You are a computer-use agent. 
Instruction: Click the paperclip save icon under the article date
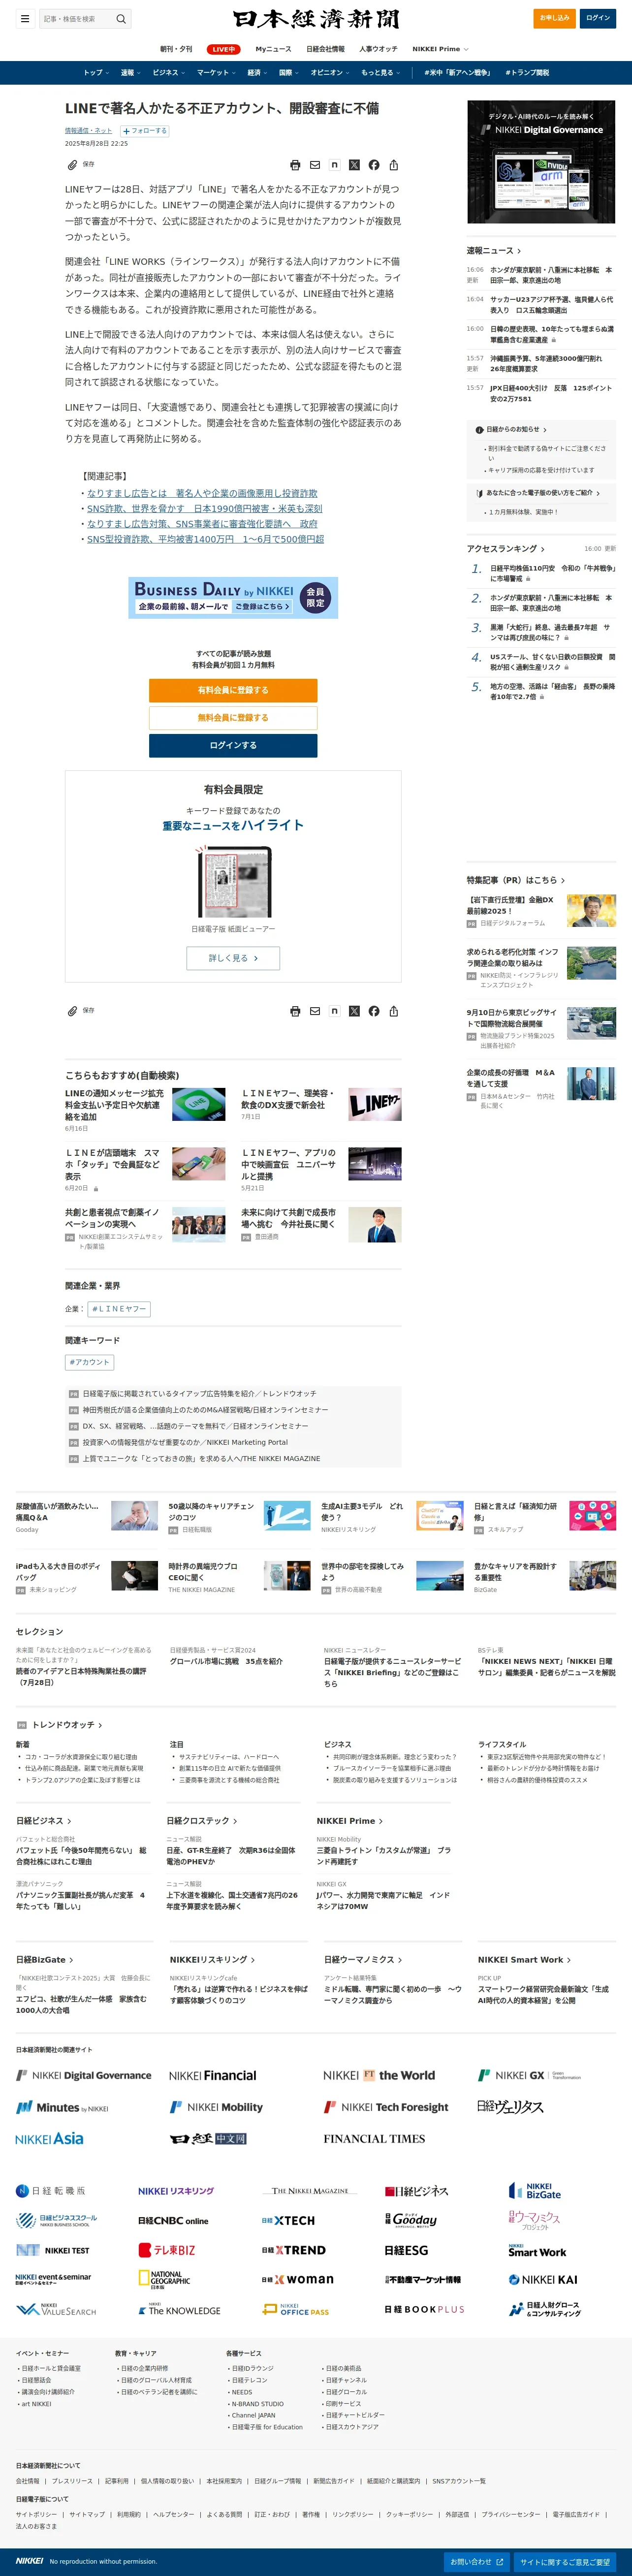click(72, 165)
